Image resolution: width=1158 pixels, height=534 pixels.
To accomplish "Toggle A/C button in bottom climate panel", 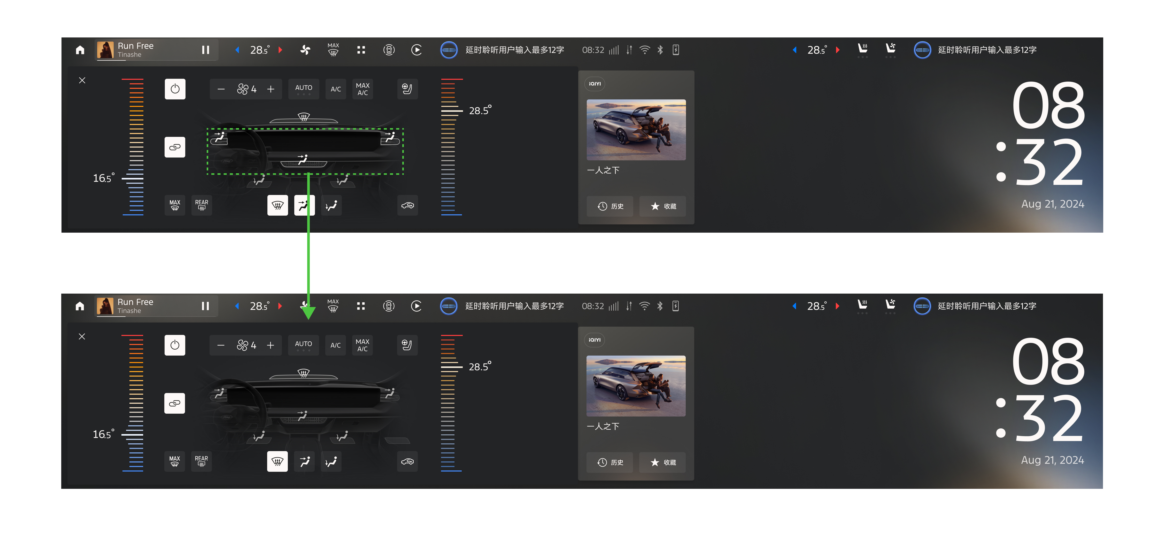I will tap(335, 345).
